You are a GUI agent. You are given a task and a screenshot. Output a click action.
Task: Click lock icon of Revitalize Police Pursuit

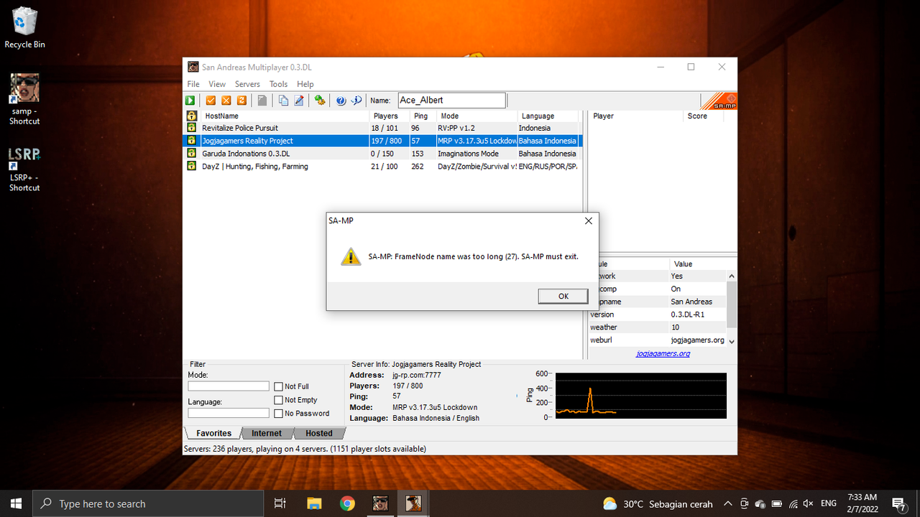point(192,128)
